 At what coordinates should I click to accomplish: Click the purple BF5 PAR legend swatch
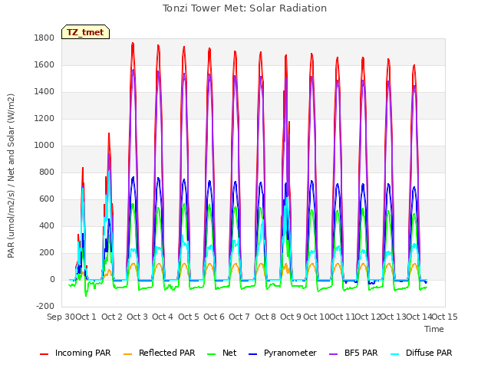click(x=334, y=354)
